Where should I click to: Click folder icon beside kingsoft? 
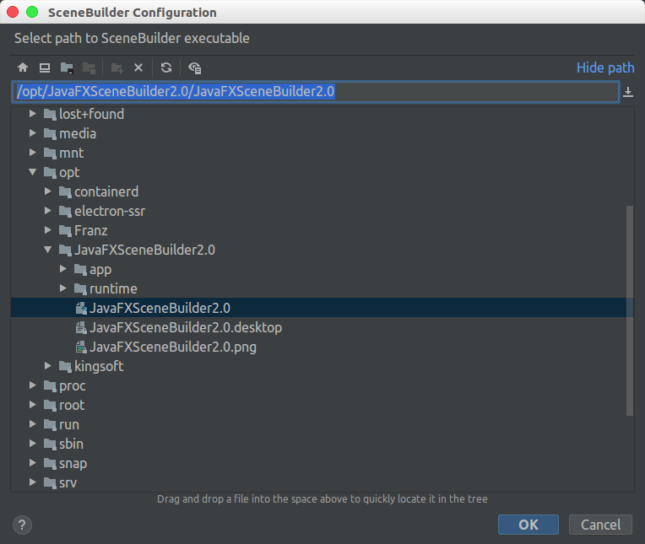[65, 366]
